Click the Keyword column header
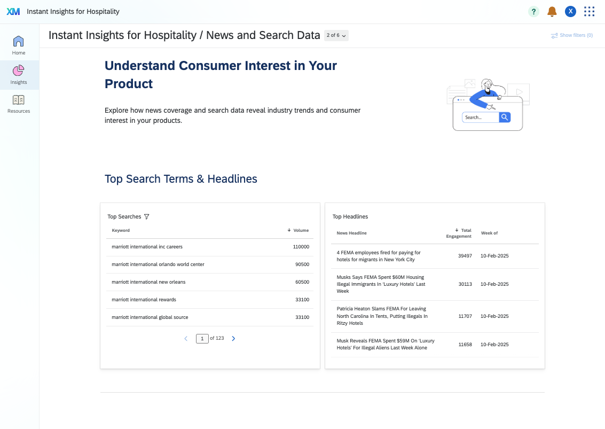The height and width of the screenshot is (429, 605). pyautogui.click(x=121, y=230)
